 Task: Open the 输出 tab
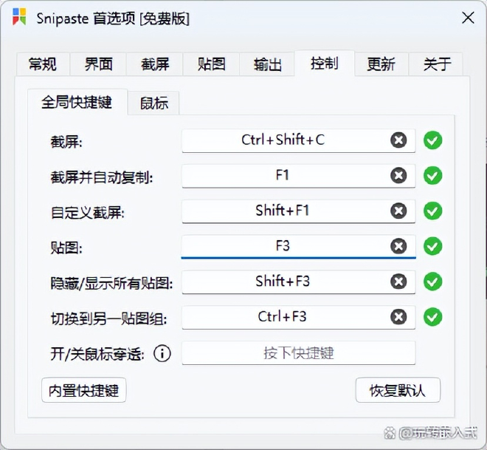coord(267,64)
